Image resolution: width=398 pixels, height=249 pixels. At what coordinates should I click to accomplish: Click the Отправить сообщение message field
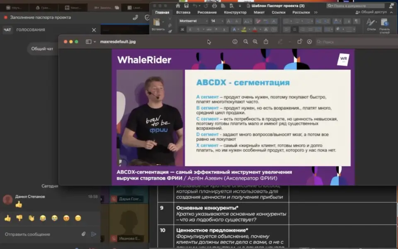tap(41, 234)
